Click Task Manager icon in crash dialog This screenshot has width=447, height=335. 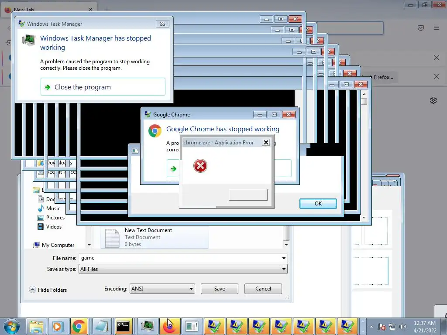(x=29, y=40)
